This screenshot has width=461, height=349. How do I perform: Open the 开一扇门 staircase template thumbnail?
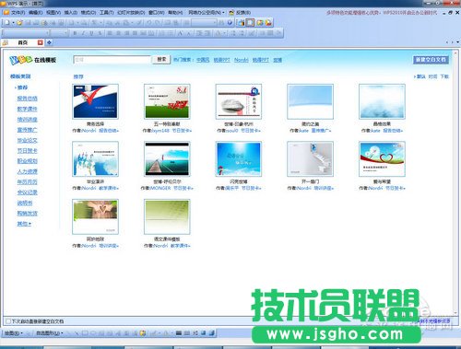(x=310, y=159)
